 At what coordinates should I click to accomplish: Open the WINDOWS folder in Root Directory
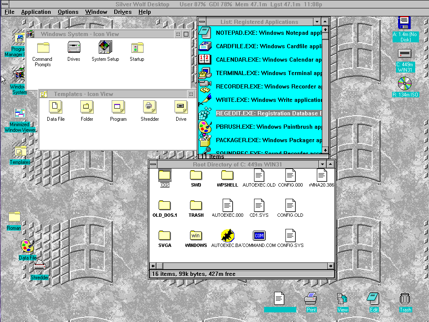click(195, 236)
